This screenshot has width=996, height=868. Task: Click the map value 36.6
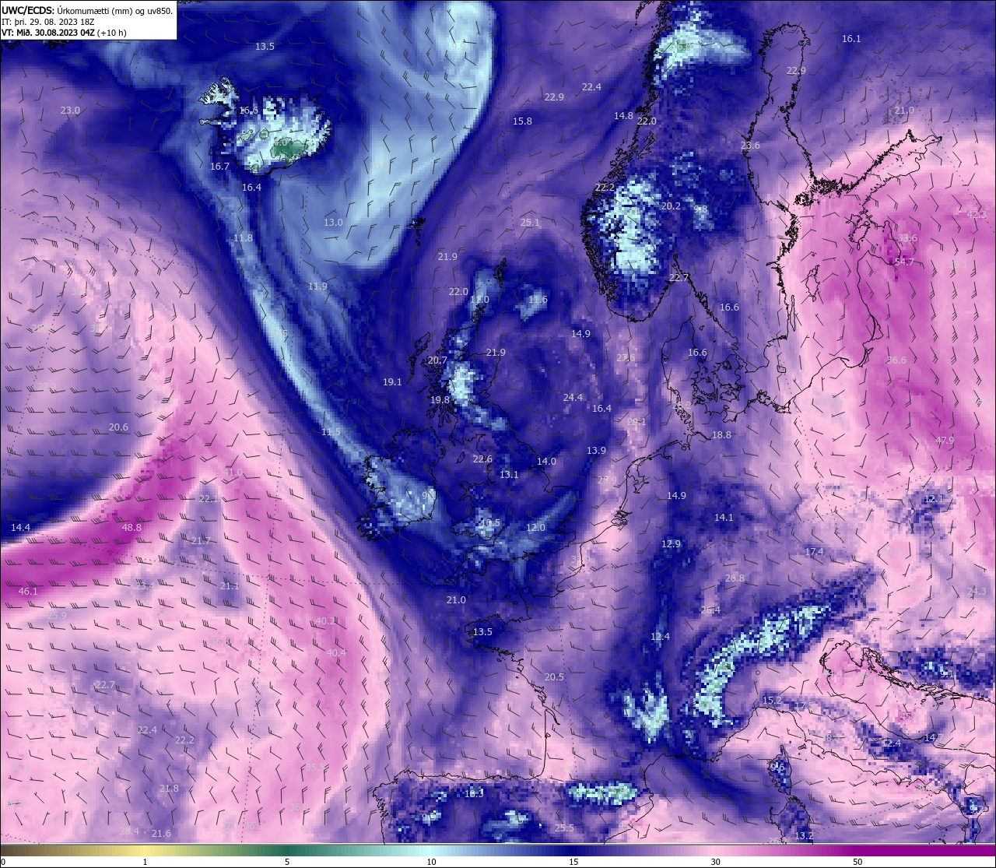point(896,360)
